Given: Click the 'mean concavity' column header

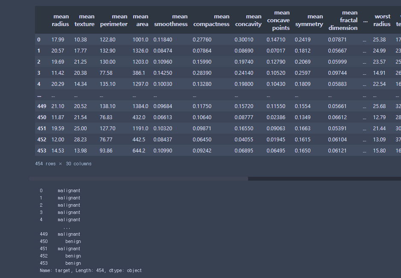Looking at the screenshot, I should coord(248,20).
